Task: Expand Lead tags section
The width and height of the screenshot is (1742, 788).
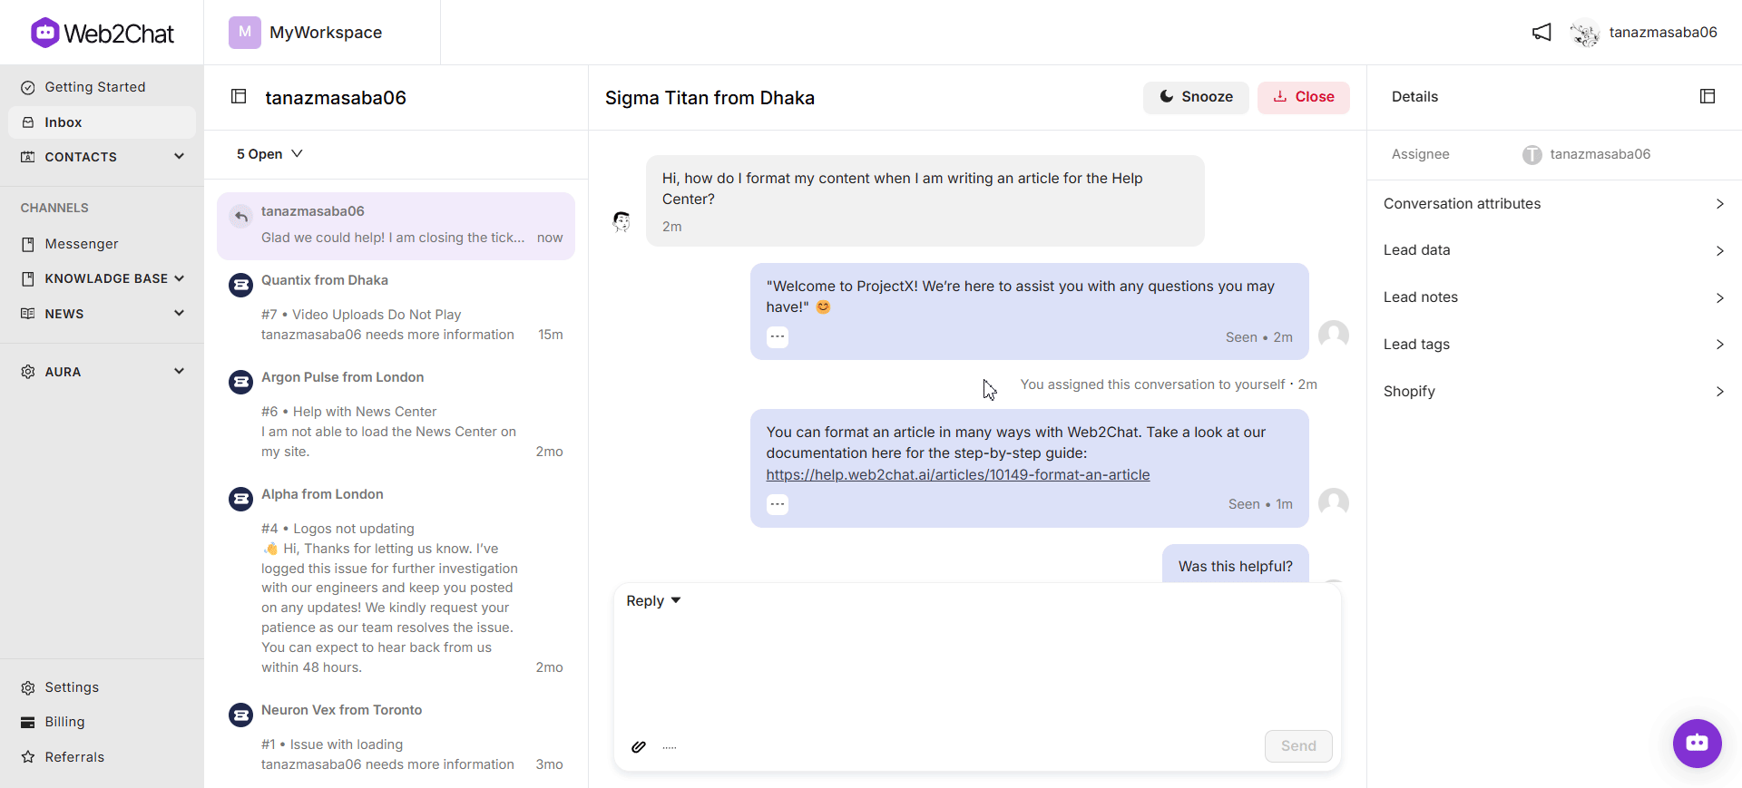Action: click(1554, 345)
